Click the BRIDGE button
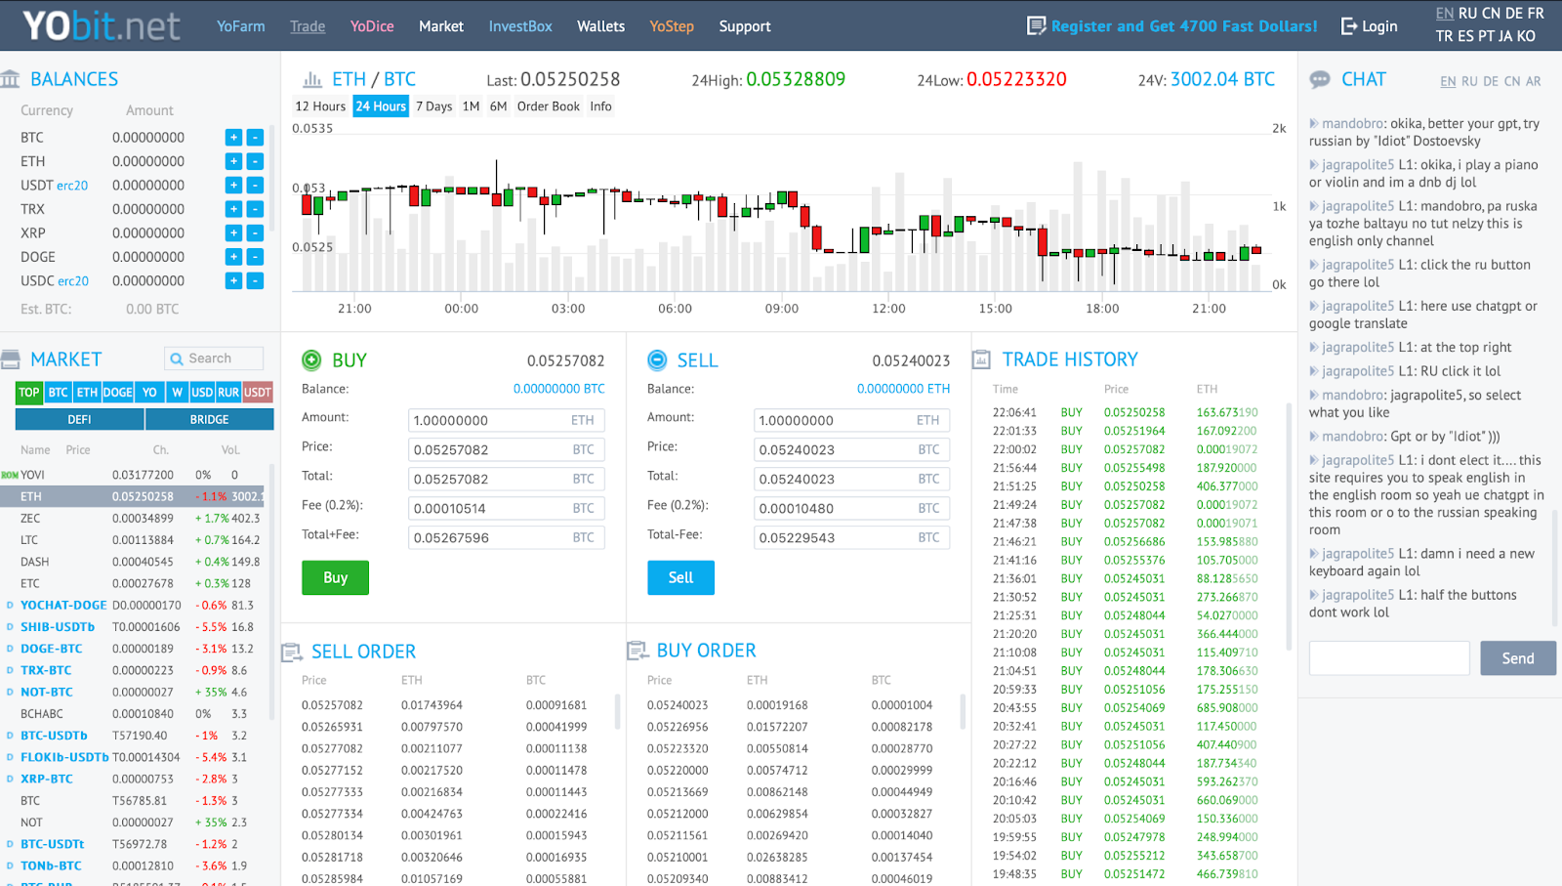Screen dimensions: 1562x886 [x=210, y=420]
